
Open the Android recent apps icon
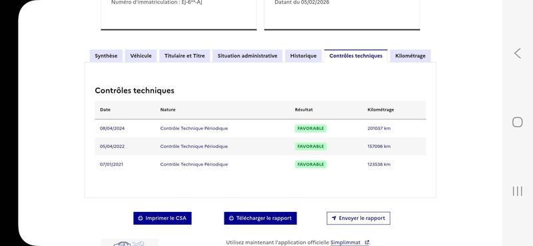[x=518, y=191]
